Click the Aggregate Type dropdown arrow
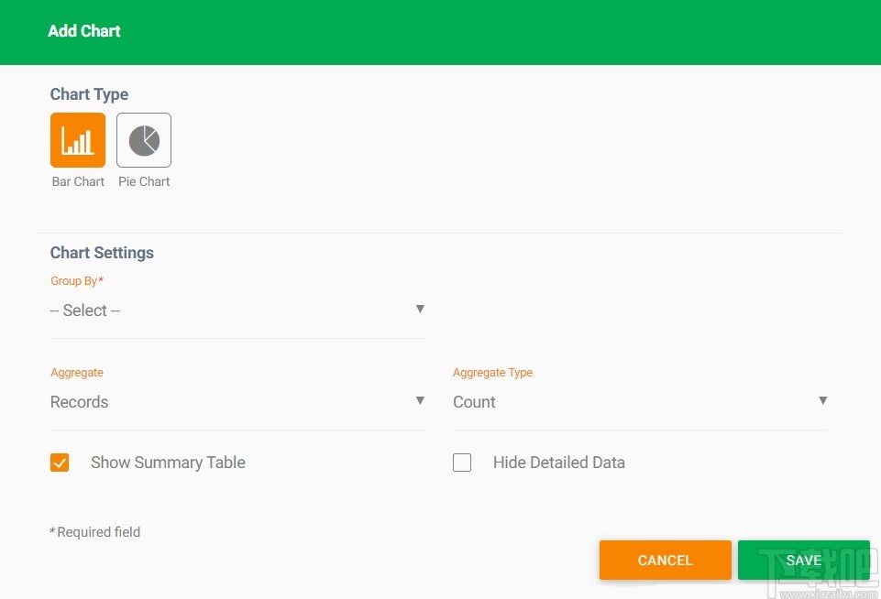 pos(823,401)
